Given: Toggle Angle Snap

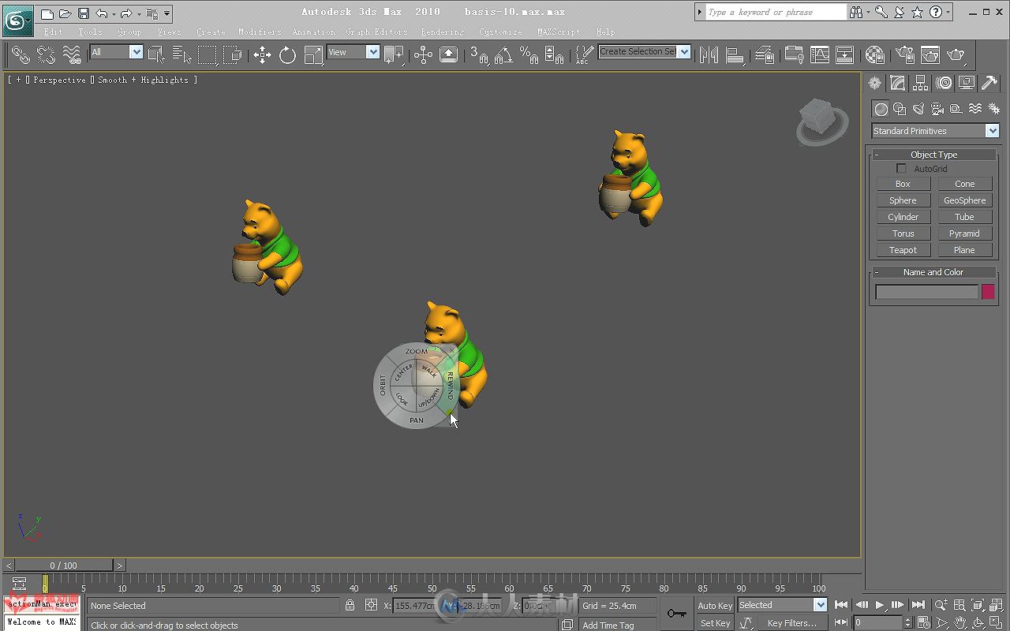Looking at the screenshot, I should pyautogui.click(x=503, y=54).
